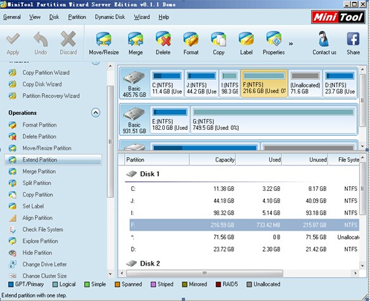
Task: Open the Disk menu
Action: tap(54, 17)
